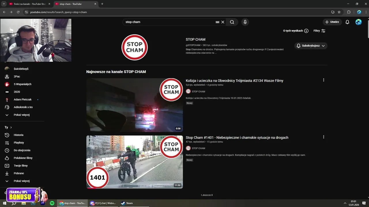Clear the search box with the X
Image resolution: width=369 pixels, height=207 pixels.
(x=223, y=22)
